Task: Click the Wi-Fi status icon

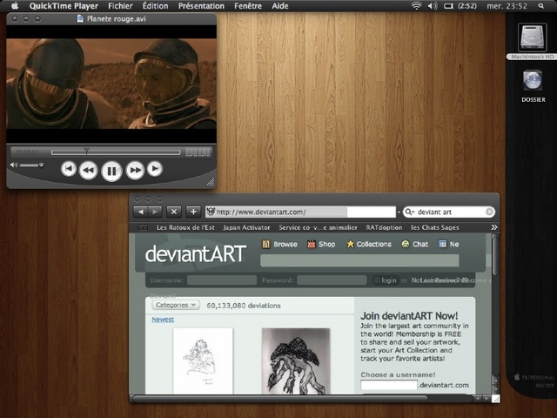Action: (416, 6)
